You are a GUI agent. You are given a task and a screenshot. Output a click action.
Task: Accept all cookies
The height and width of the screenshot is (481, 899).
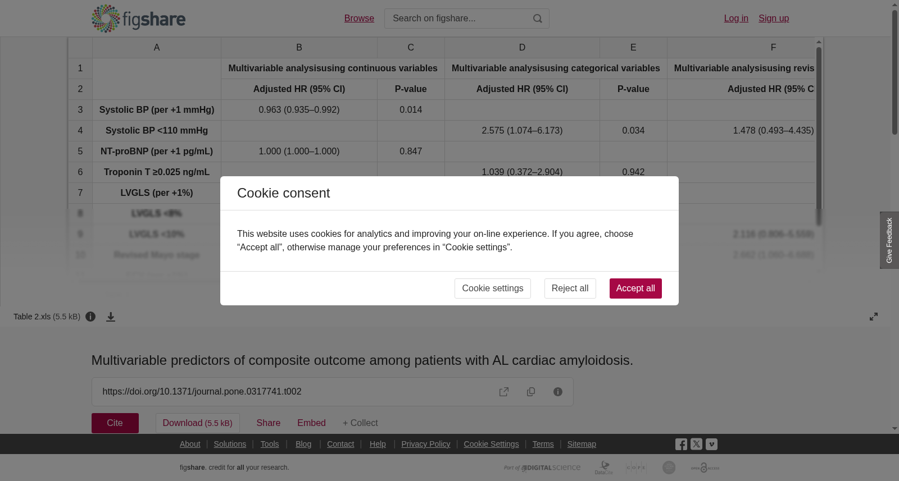(x=635, y=288)
